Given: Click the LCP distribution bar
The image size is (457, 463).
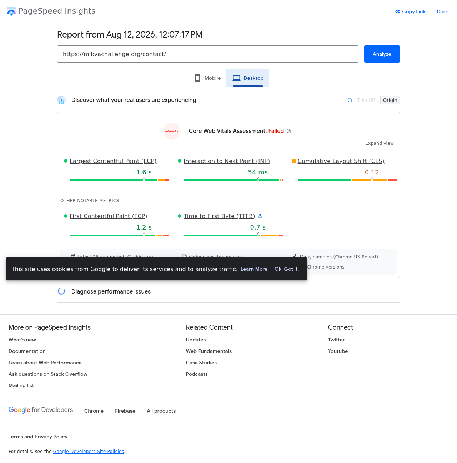Looking at the screenshot, I should [x=119, y=181].
